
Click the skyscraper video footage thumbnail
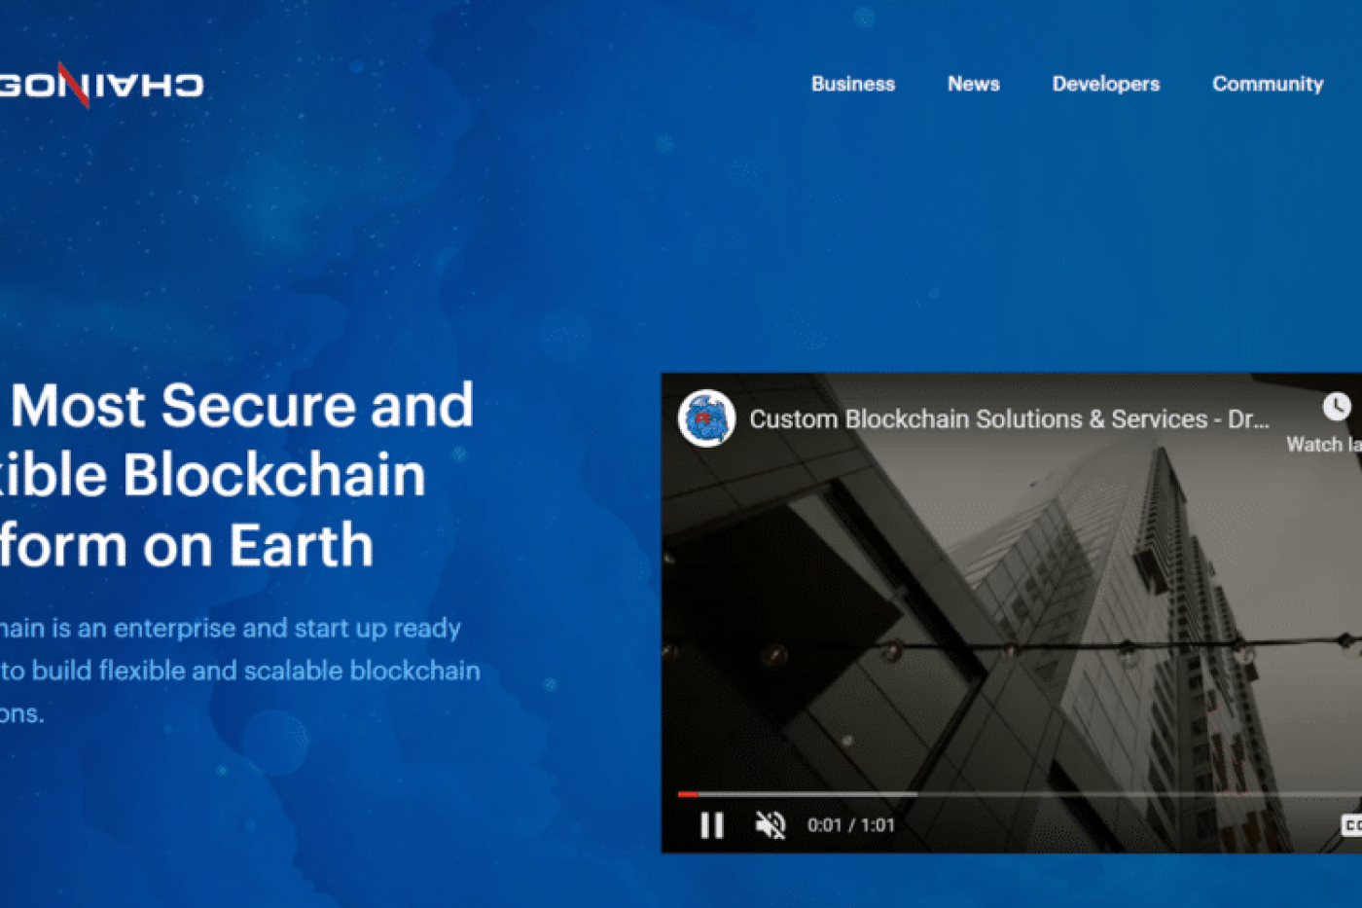1012,613
